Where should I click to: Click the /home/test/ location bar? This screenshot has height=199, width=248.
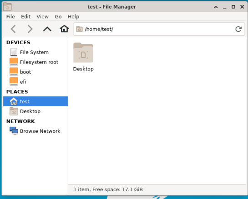(159, 29)
